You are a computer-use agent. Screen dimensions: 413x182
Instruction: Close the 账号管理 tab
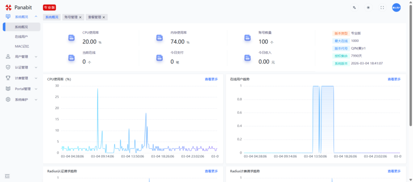tap(80, 17)
